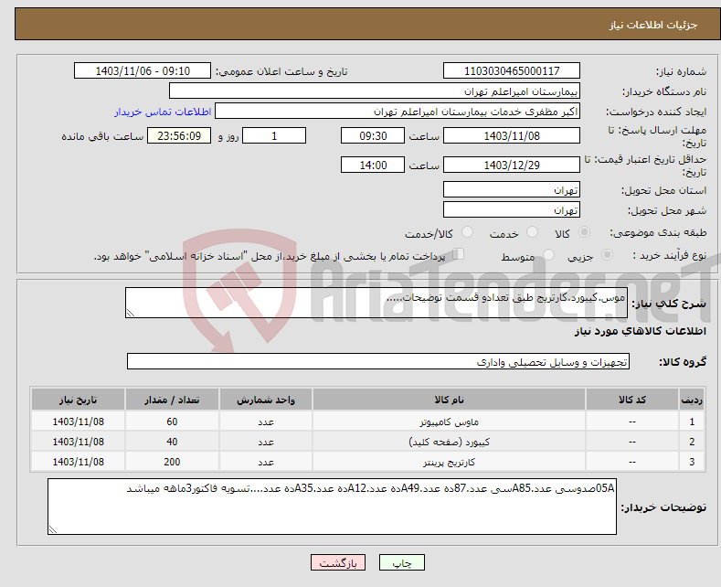This screenshot has height=587, width=721.
Task: Click the resize handle of description textarea
Action: point(131,313)
